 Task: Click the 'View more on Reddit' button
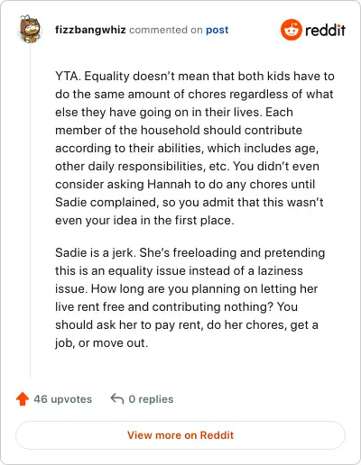[x=180, y=435]
